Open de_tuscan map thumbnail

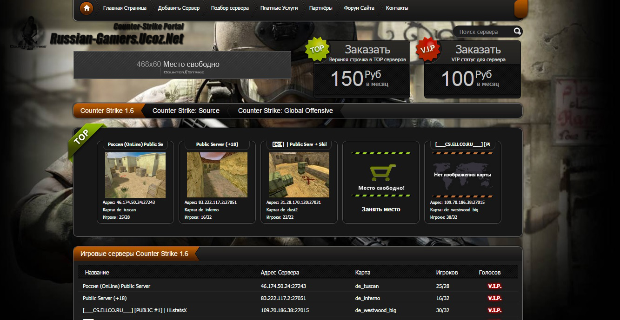[135, 175]
